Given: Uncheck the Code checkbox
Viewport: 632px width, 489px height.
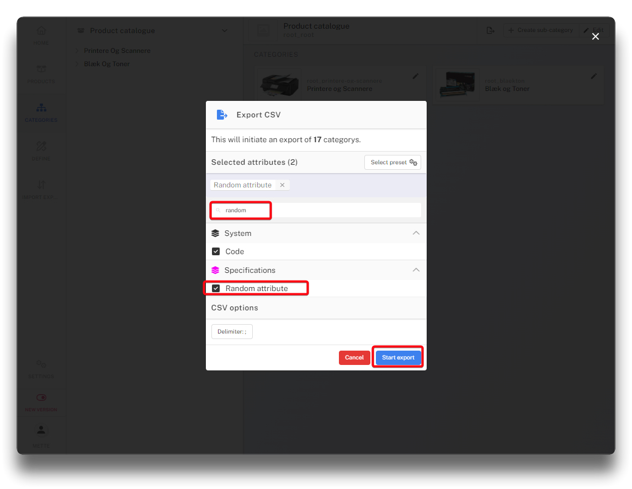Looking at the screenshot, I should (x=216, y=251).
